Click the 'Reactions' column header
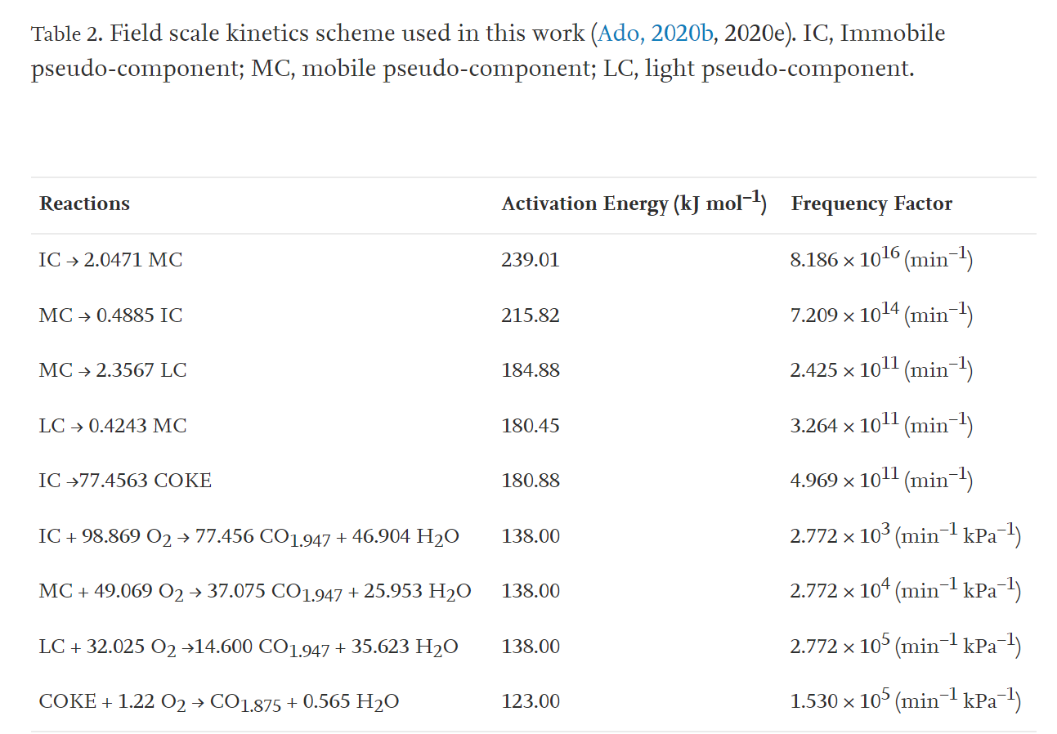Image resolution: width=1057 pixels, height=734 pixels. (x=84, y=204)
